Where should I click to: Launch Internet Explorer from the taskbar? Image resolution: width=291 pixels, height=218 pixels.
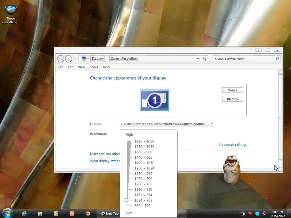coord(24,213)
